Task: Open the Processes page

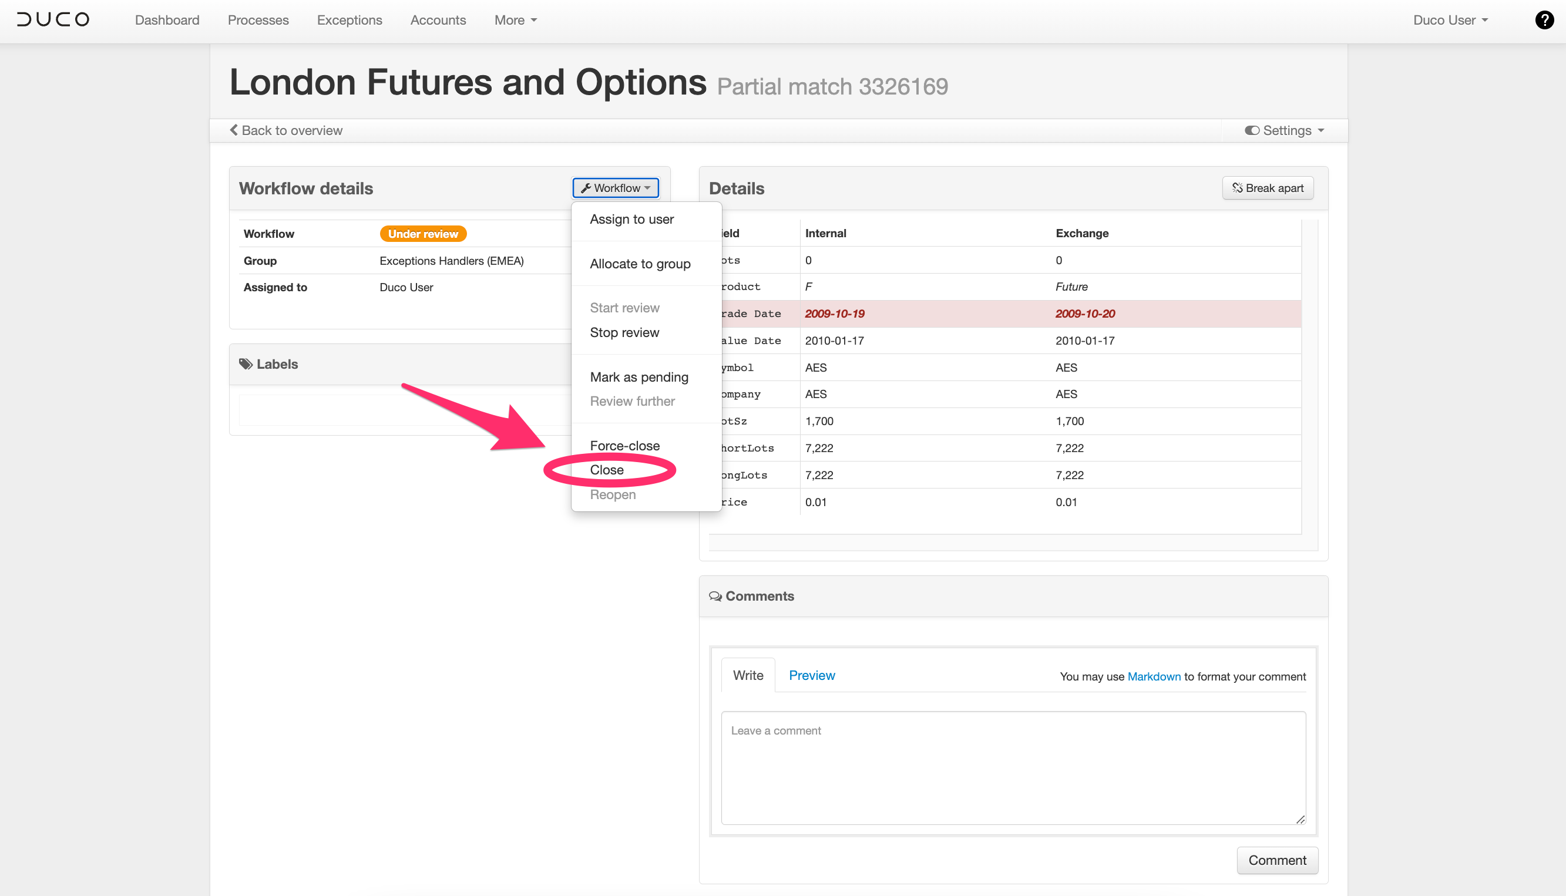Action: [258, 20]
